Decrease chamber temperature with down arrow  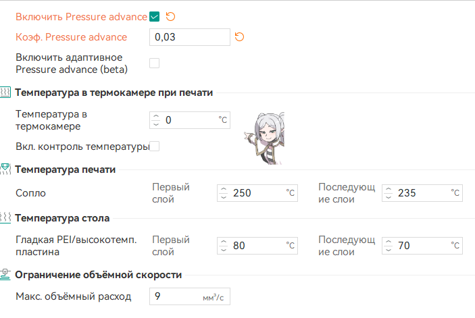click(x=156, y=124)
